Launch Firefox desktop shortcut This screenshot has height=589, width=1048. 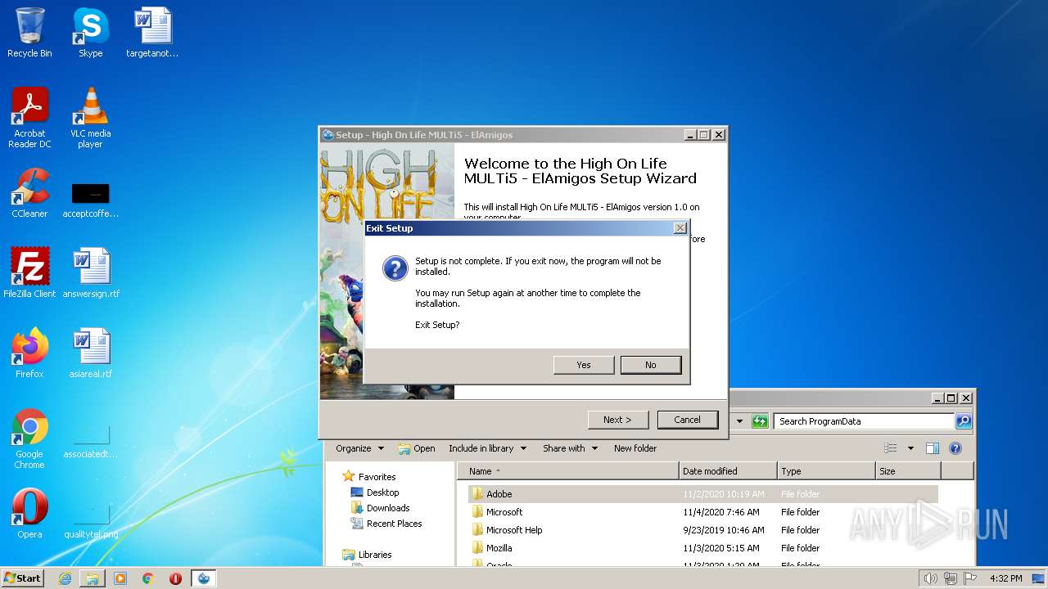[29, 353]
